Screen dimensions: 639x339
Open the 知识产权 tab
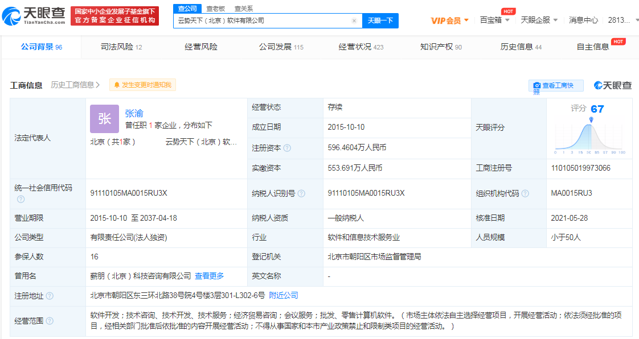click(x=441, y=47)
